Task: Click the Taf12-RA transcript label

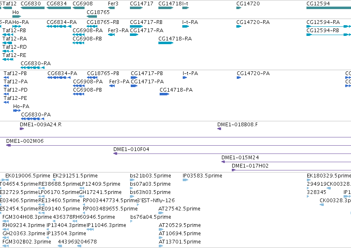Action: 14,38
